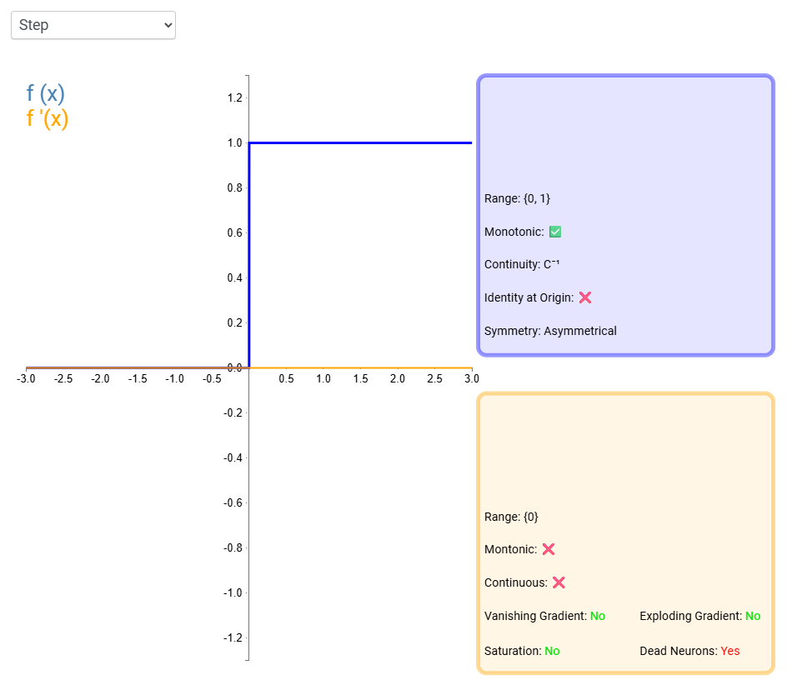Click the origin point on the graph axes

[x=248, y=366]
